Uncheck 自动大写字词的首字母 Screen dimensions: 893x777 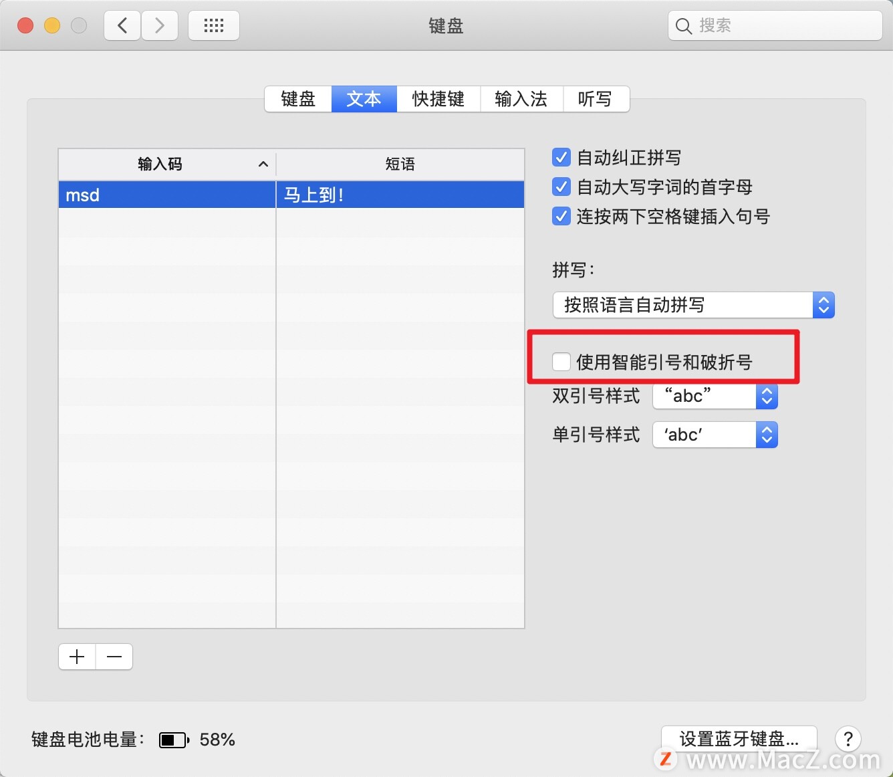point(561,187)
